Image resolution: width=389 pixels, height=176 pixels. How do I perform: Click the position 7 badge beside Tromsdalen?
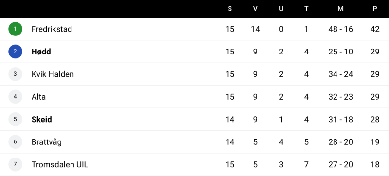click(15, 164)
